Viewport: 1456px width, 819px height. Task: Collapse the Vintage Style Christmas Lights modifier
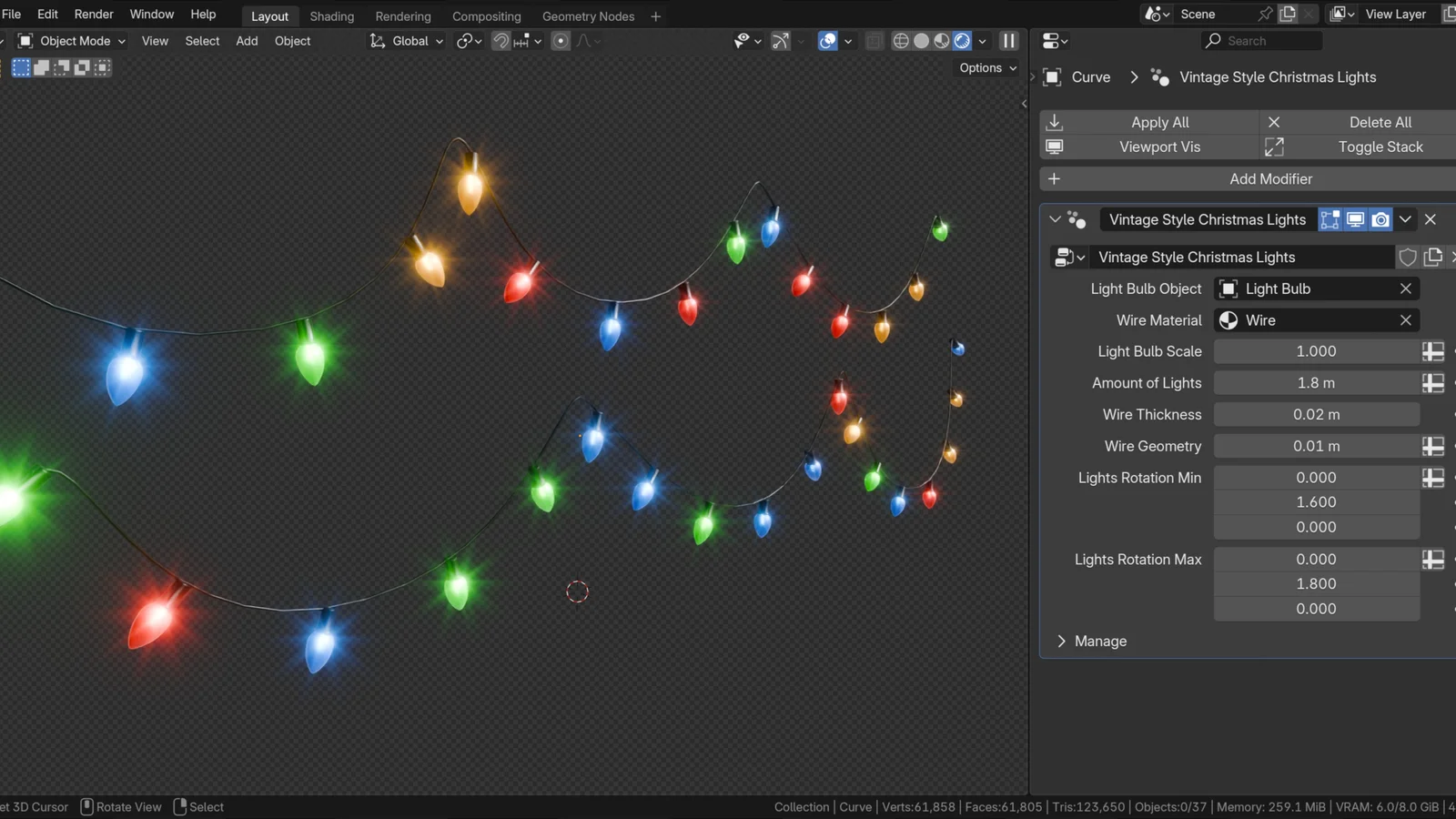[1055, 219]
